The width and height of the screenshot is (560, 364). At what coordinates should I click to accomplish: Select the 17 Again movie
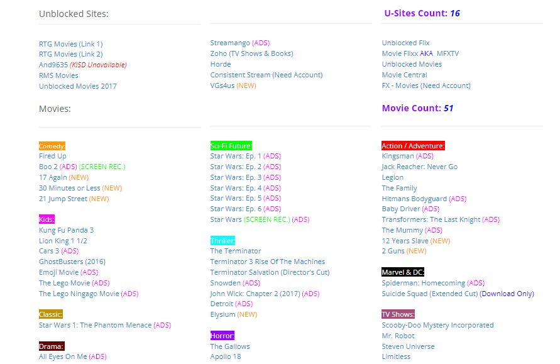coord(53,177)
